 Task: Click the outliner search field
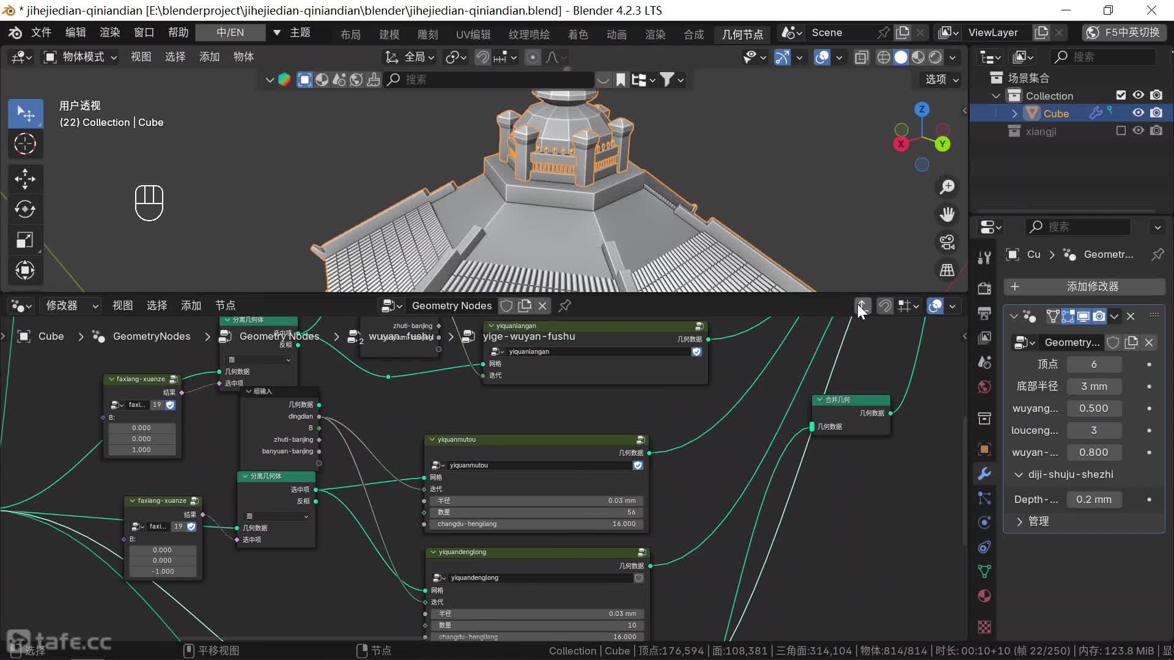(x=1107, y=57)
